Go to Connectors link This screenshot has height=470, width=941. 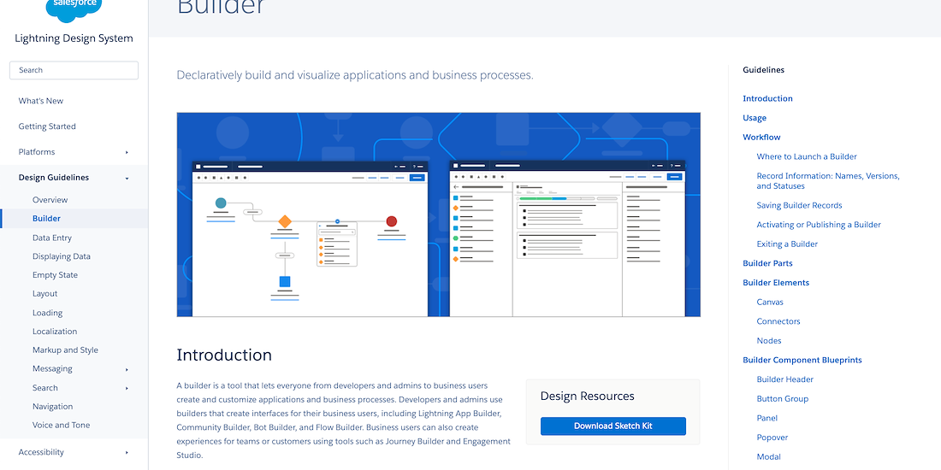pos(778,321)
